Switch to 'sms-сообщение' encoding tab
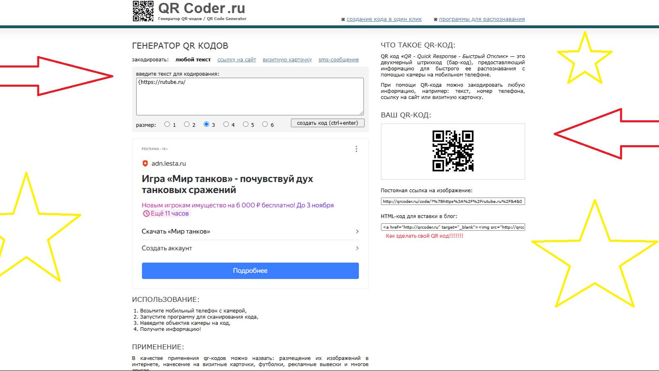 point(339,60)
